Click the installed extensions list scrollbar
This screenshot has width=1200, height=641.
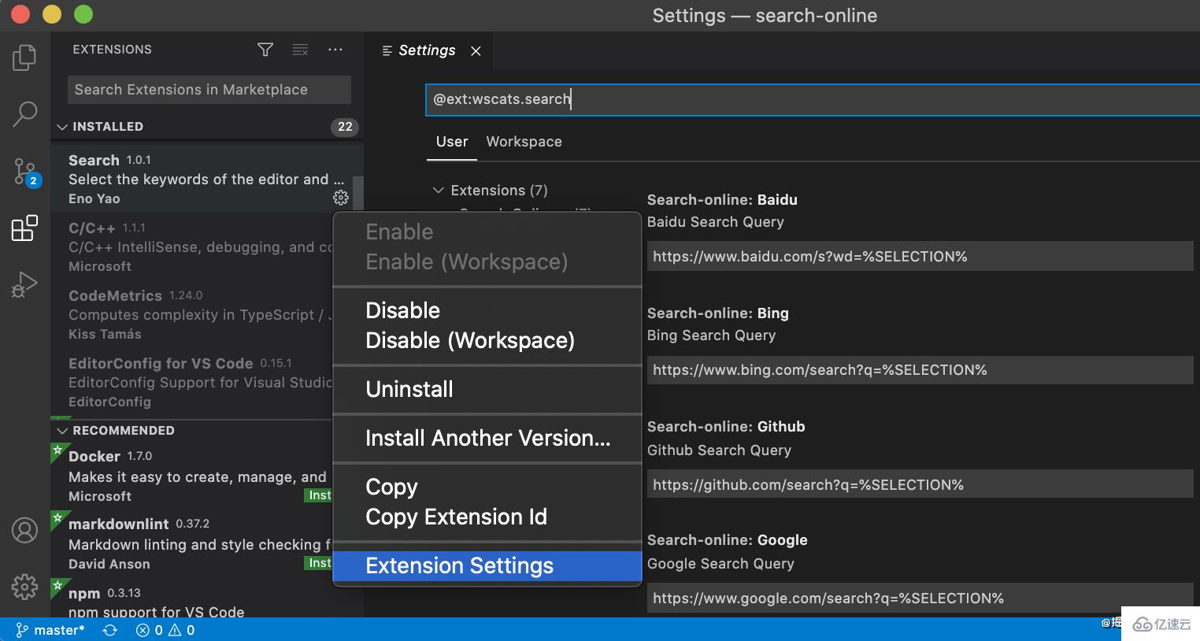(357, 192)
